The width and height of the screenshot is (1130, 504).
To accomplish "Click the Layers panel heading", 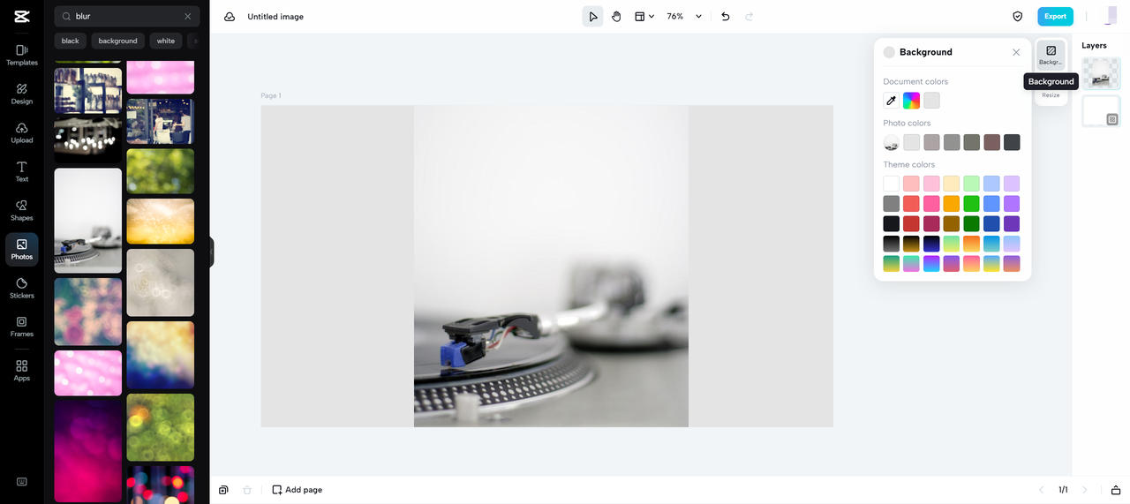I will 1094,46.
